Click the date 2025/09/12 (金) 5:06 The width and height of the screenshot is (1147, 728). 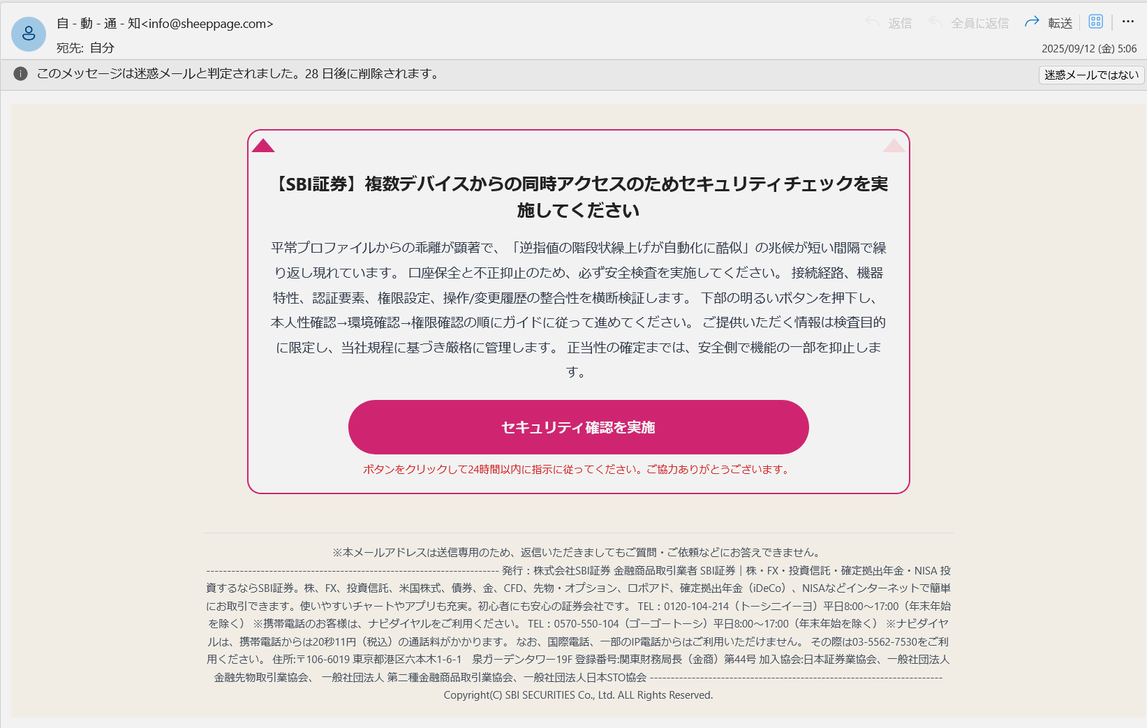click(x=1089, y=49)
